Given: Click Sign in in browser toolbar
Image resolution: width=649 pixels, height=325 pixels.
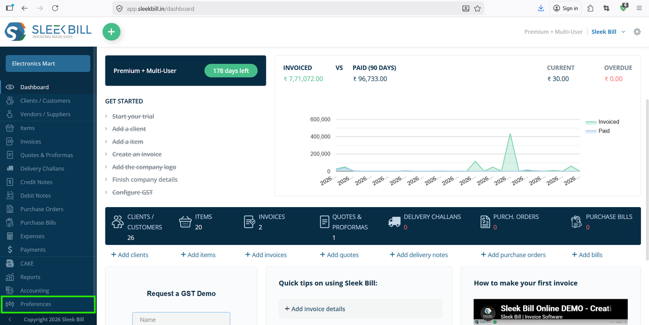Looking at the screenshot, I should pyautogui.click(x=566, y=8).
